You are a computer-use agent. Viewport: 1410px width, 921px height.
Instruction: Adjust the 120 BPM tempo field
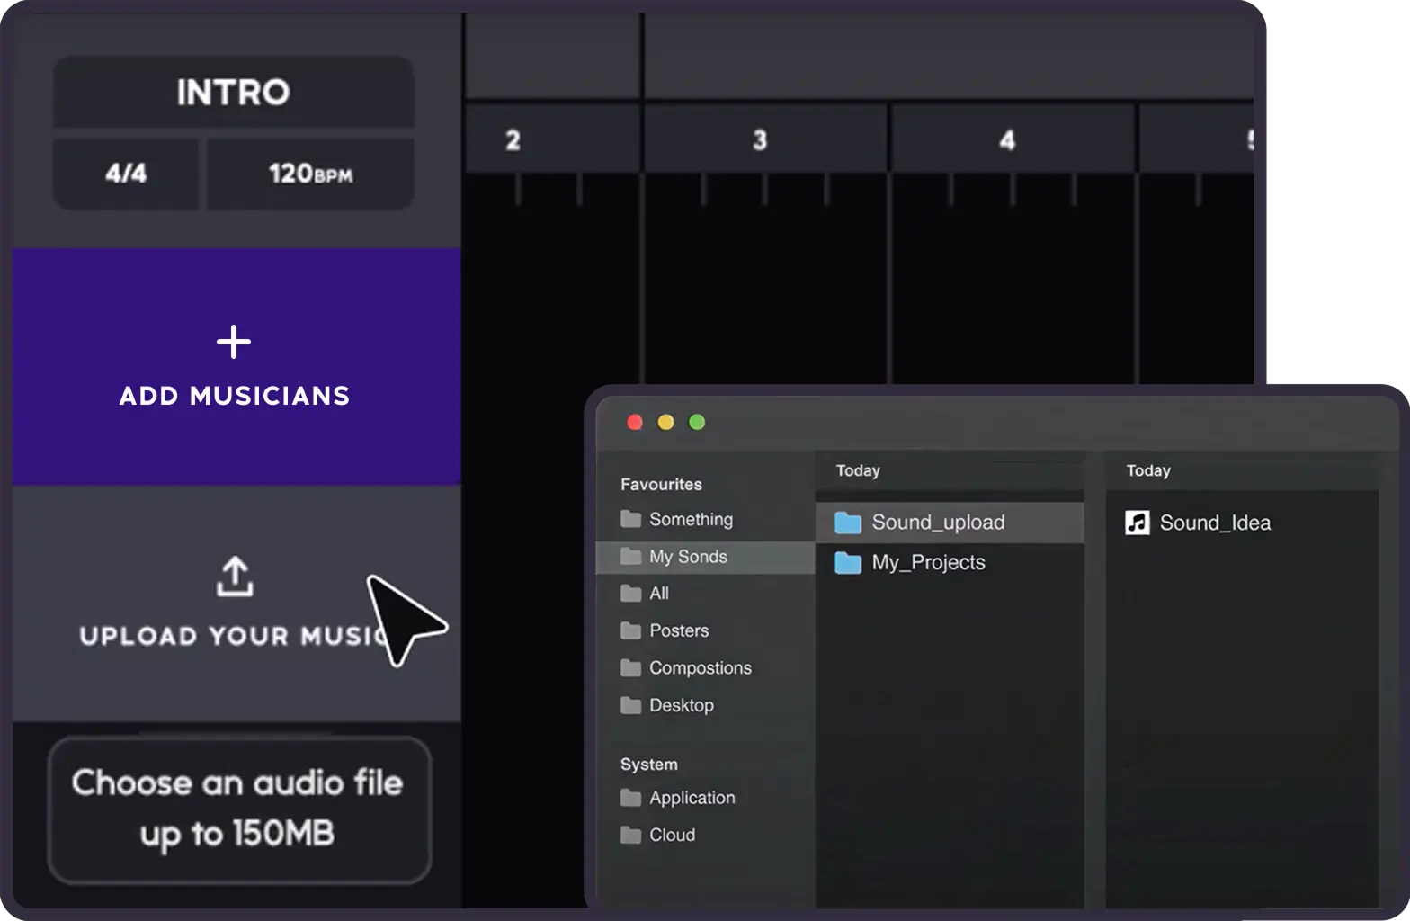pos(310,173)
